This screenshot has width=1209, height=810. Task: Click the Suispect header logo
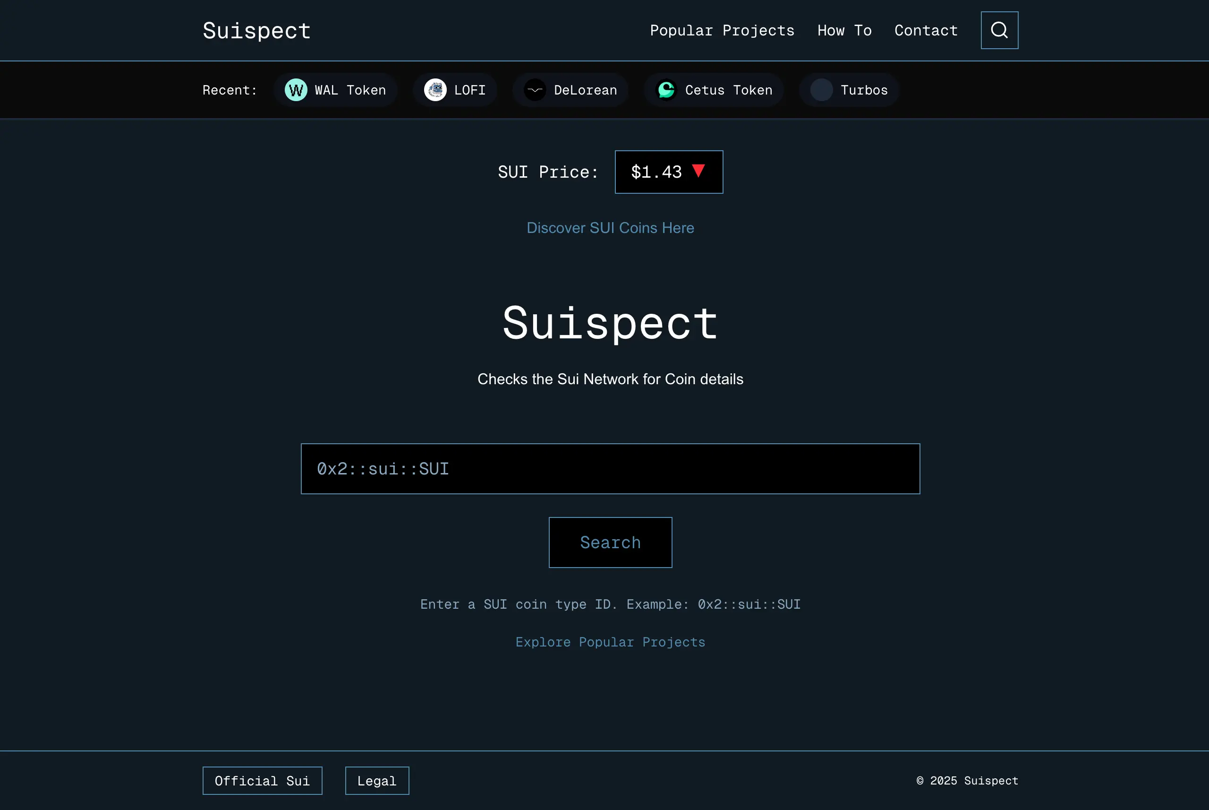pos(256,30)
